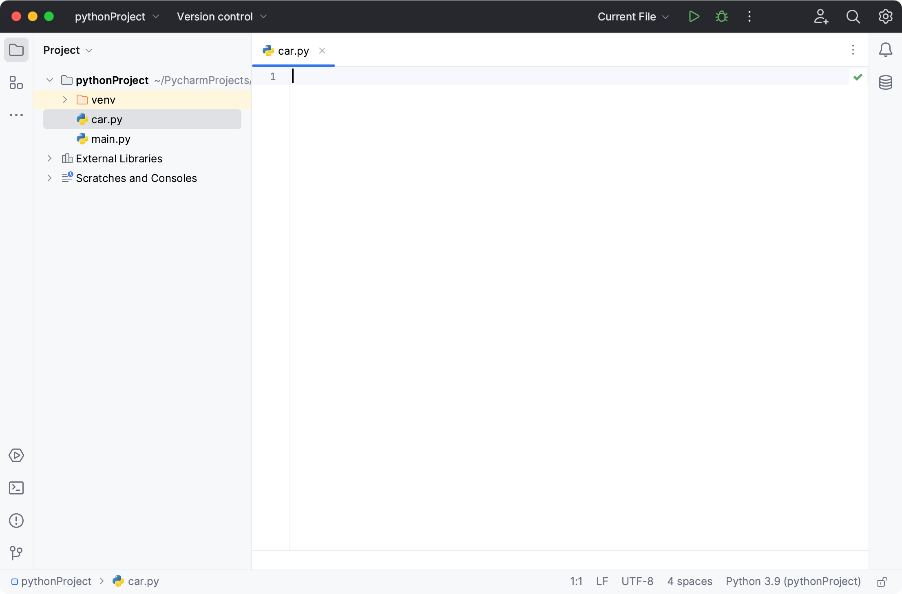Change the Python interpreter in the status bar
Image resolution: width=902 pixels, height=594 pixels.
(793, 581)
